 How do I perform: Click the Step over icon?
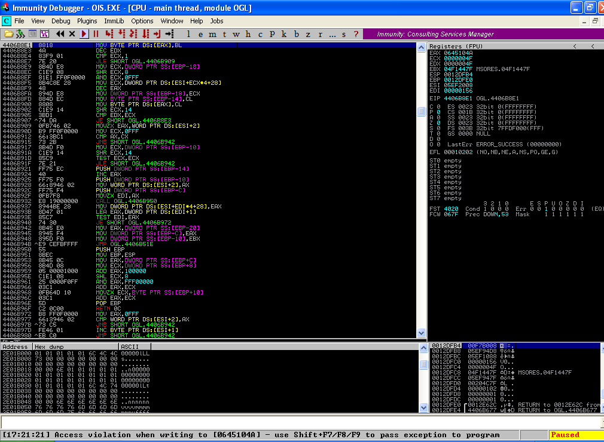pyautogui.click(x=122, y=34)
